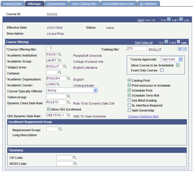Open Dynamic Class Date Rule lookup
The width and height of the screenshot is (193, 172).
click(68, 102)
